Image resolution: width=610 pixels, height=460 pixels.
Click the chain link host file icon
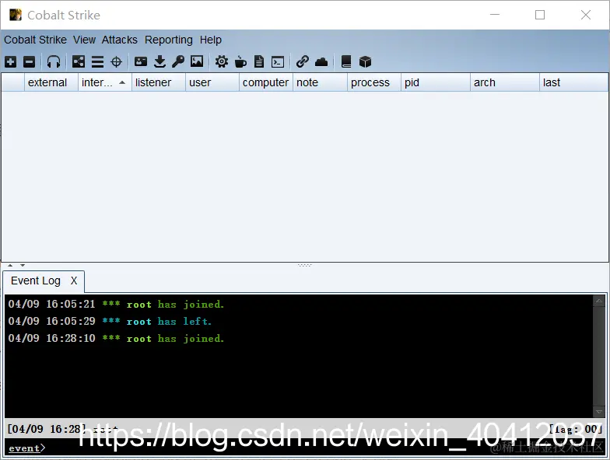tap(302, 62)
